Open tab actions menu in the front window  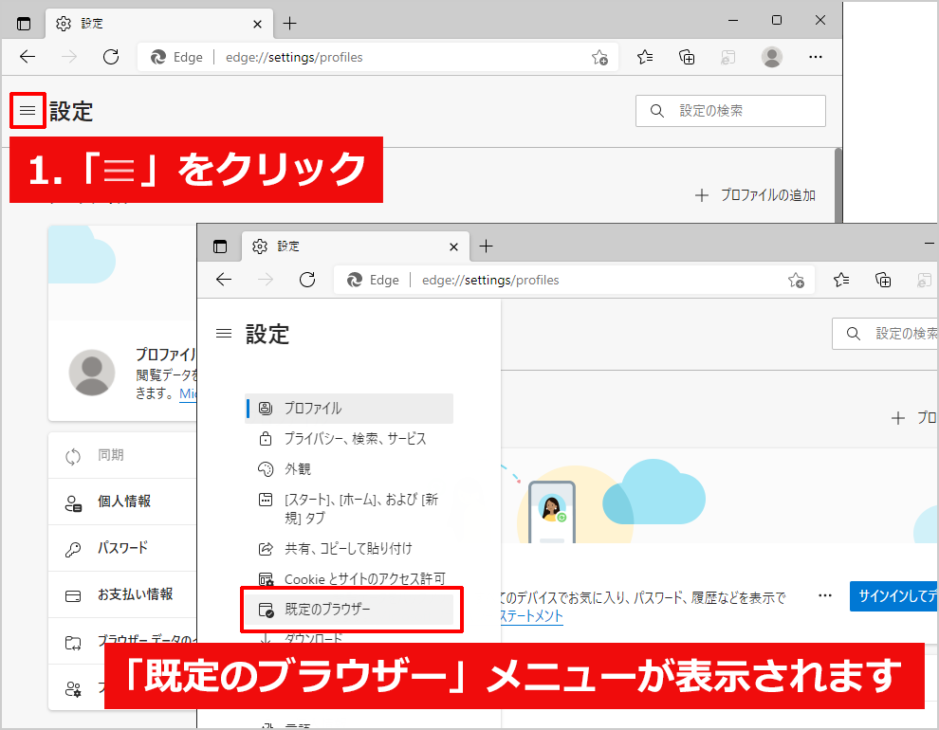click(x=220, y=246)
